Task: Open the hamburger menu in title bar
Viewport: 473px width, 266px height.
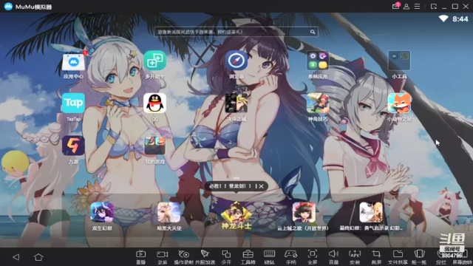Action: (417, 7)
